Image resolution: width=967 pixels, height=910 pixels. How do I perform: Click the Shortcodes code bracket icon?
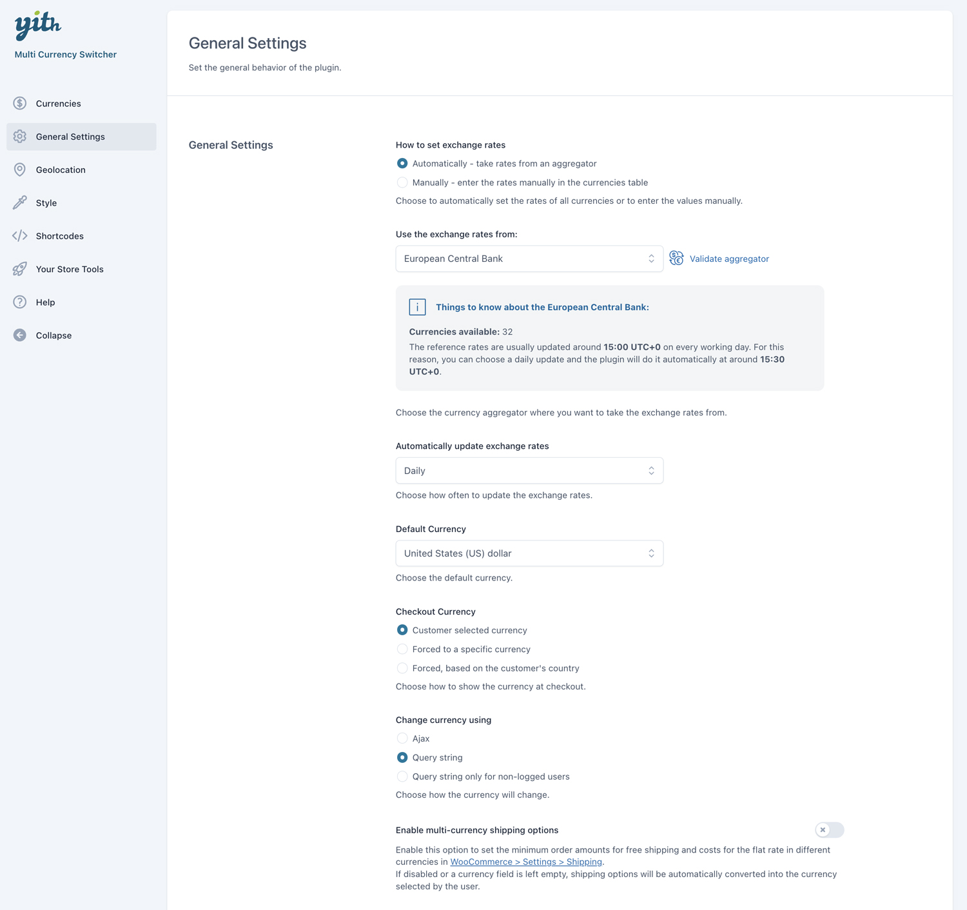(20, 236)
